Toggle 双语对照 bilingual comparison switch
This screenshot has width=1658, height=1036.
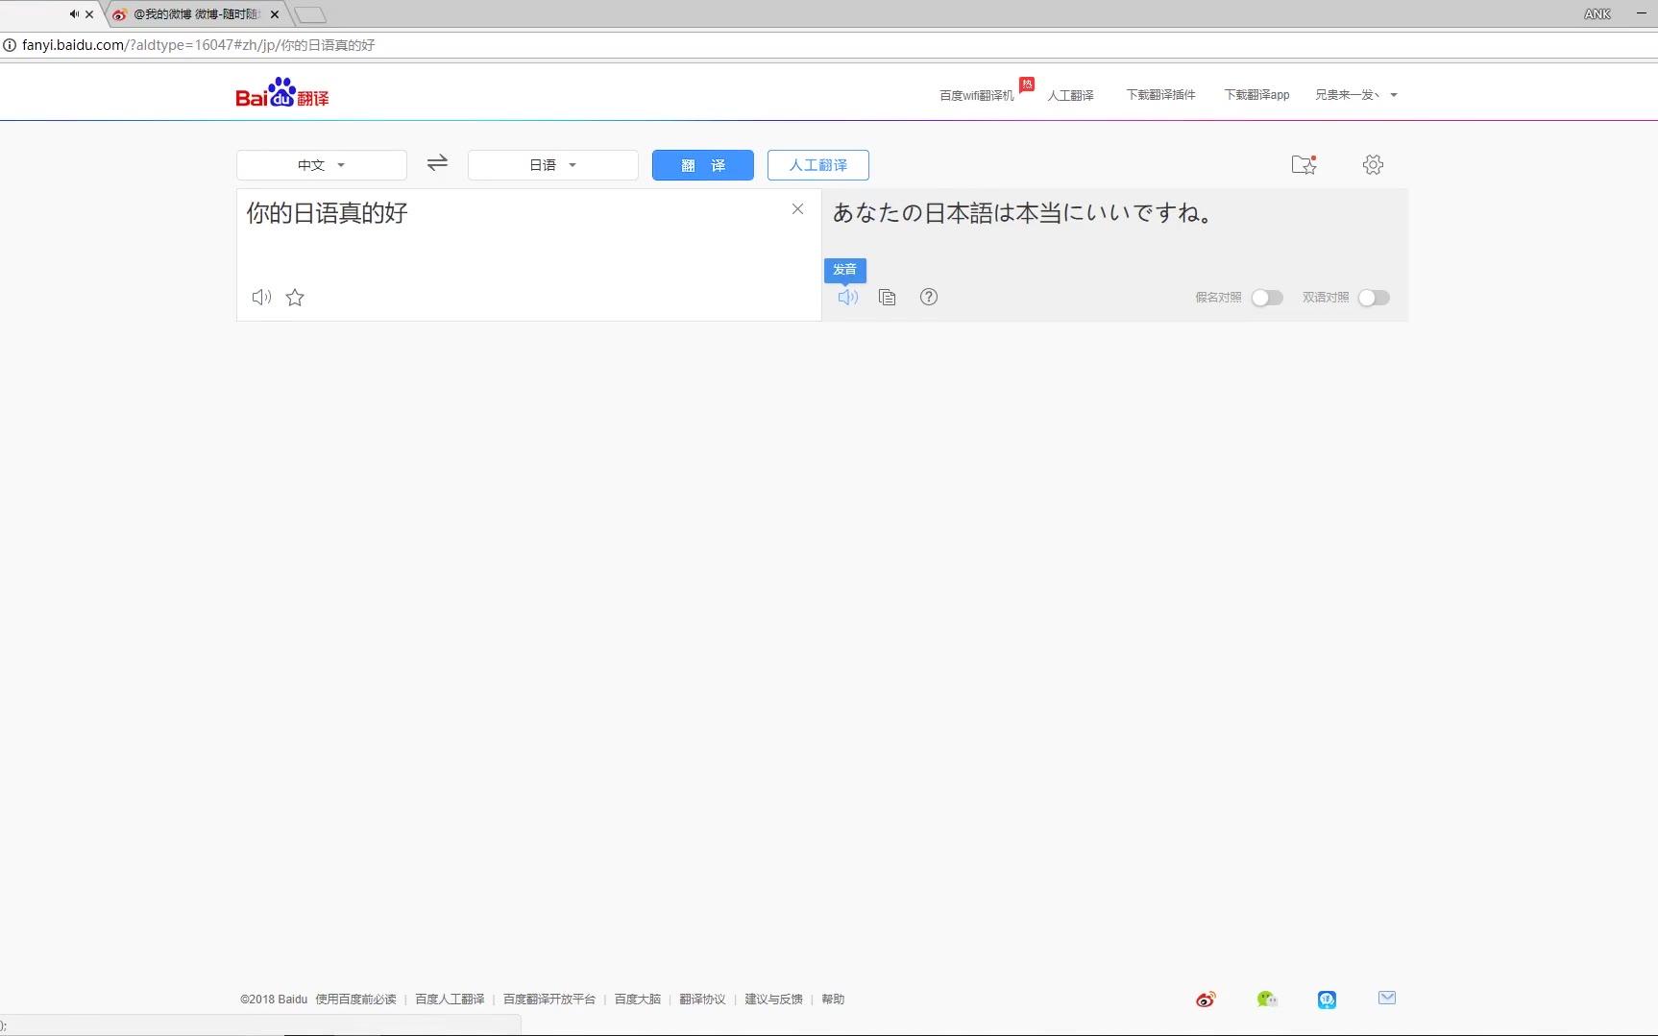click(x=1374, y=298)
